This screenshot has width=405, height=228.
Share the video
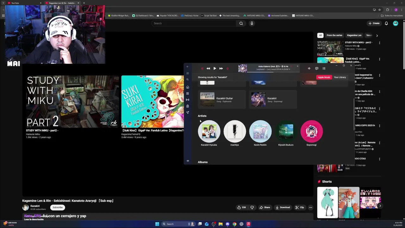pos(265,207)
